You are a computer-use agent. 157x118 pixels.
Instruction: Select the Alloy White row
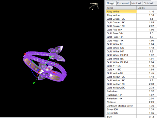tap(131, 11)
